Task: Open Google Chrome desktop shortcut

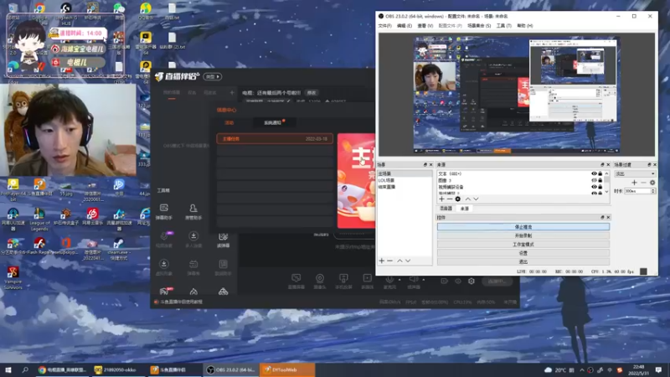Action: click(x=39, y=12)
